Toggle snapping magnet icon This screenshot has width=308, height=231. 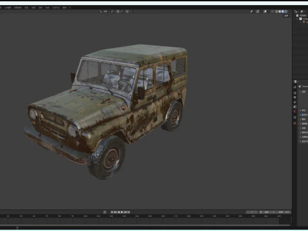pyautogui.click(x=118, y=12)
